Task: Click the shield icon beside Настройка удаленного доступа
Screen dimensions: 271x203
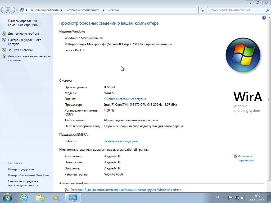Action: click(x=4, y=40)
